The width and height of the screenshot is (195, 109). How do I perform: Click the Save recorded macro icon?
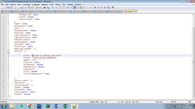(108, 8)
